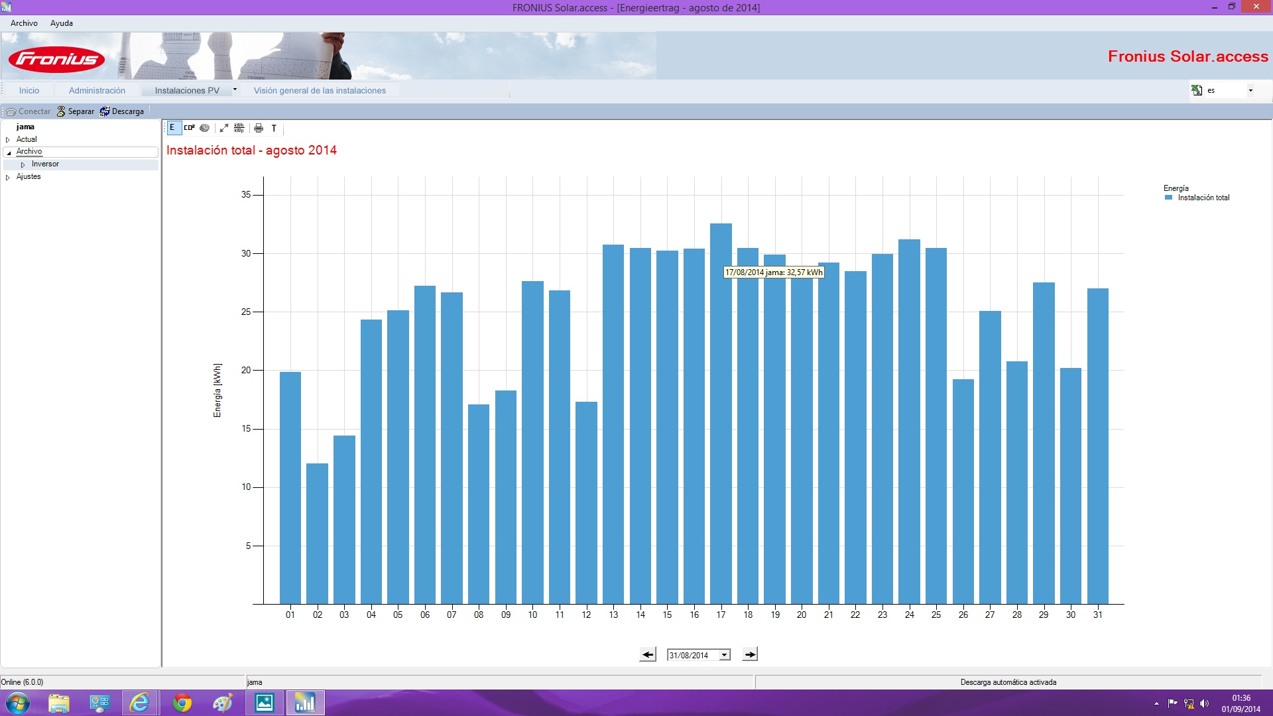The image size is (1273, 716).
Task: Open the Administración tab
Action: pos(97,90)
